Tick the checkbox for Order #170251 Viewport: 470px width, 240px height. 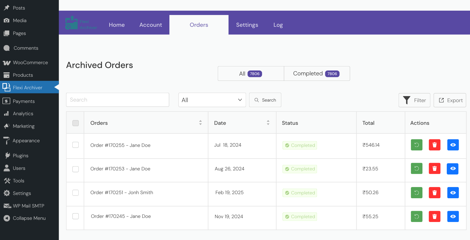coord(75,193)
